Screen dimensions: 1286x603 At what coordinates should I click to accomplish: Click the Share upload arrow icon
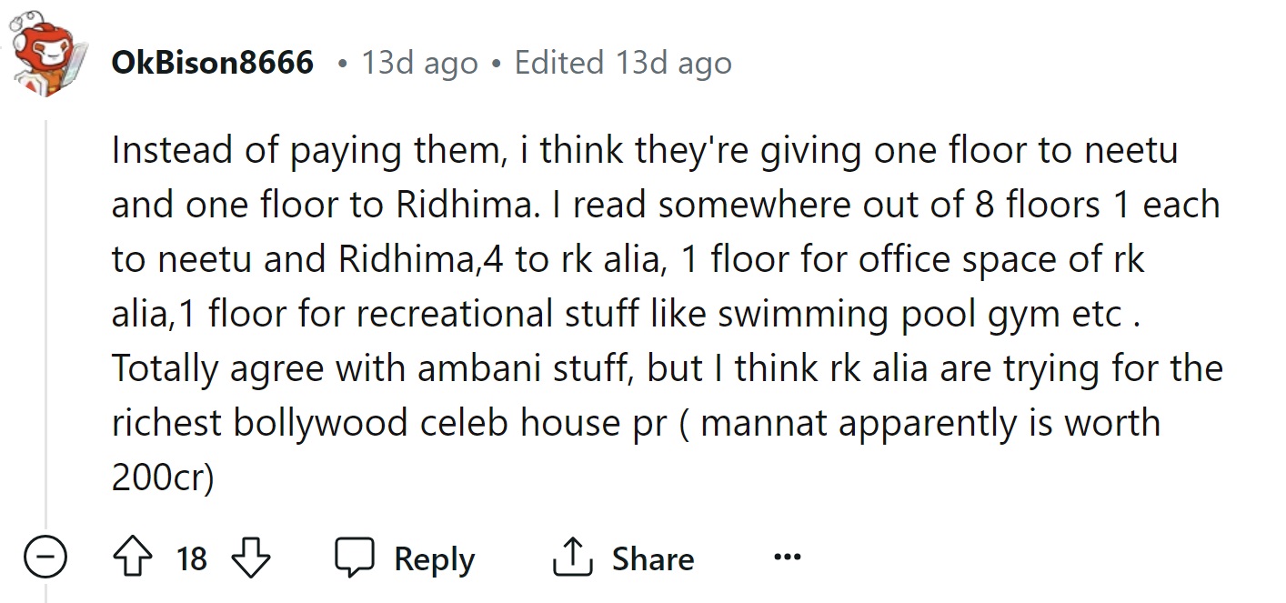pyautogui.click(x=573, y=558)
